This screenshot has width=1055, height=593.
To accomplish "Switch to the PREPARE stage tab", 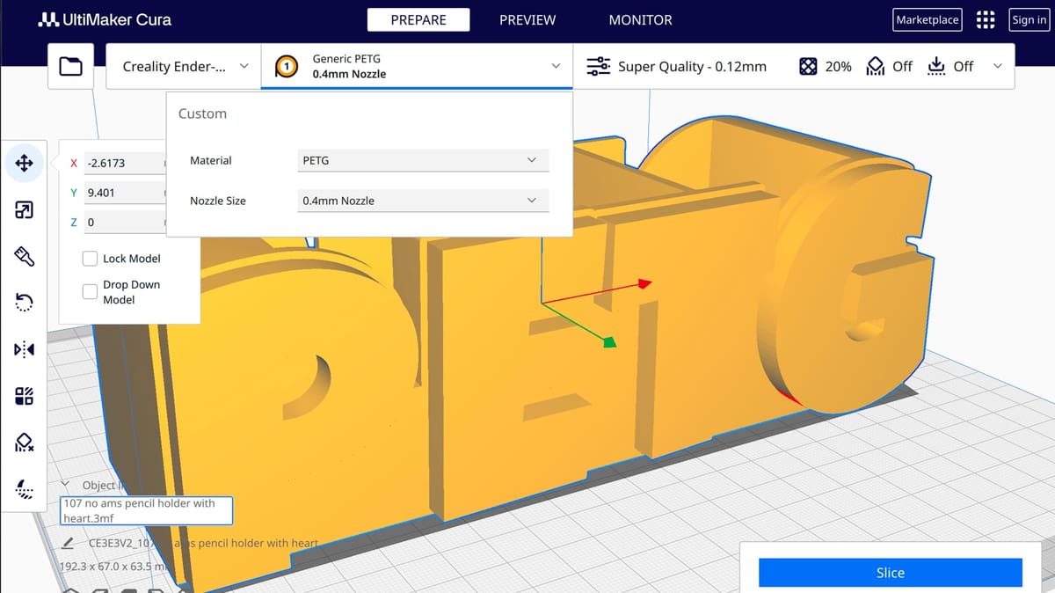I will (x=418, y=19).
